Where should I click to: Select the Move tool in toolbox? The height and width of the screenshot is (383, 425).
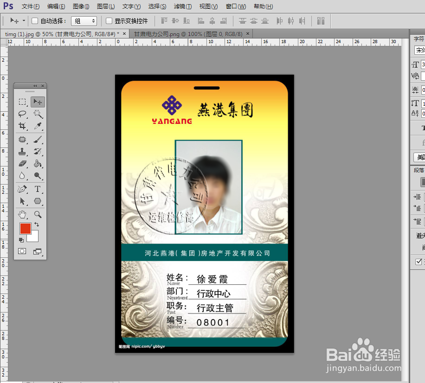point(38,102)
